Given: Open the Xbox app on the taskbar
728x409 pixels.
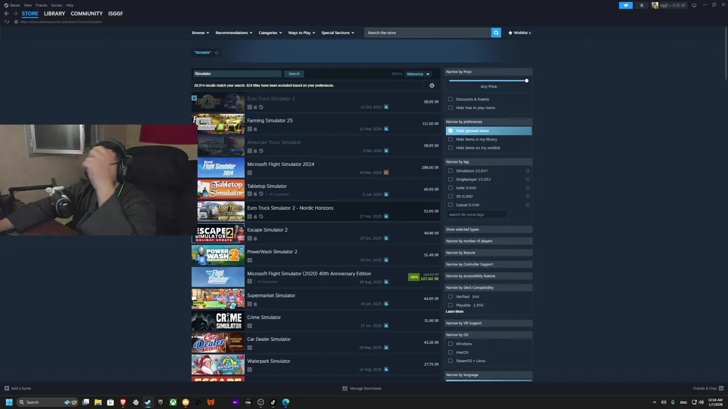Looking at the screenshot, I should (x=173, y=402).
